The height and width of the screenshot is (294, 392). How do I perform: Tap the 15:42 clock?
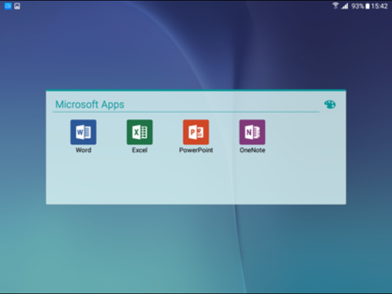click(x=379, y=6)
